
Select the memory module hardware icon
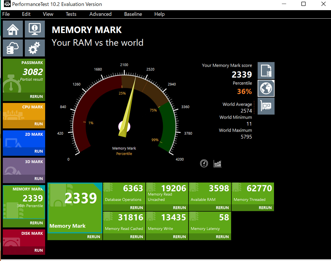coord(266,106)
